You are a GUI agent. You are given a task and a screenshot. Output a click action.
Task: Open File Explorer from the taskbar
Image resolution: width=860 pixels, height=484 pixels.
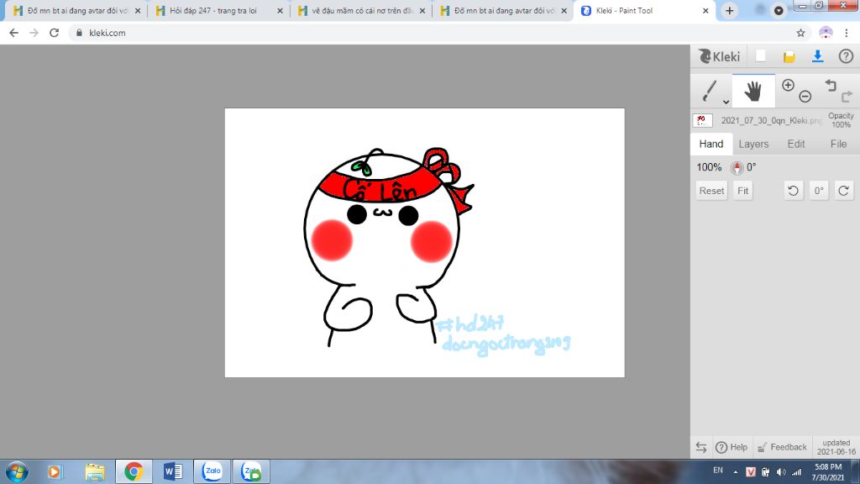(95, 472)
